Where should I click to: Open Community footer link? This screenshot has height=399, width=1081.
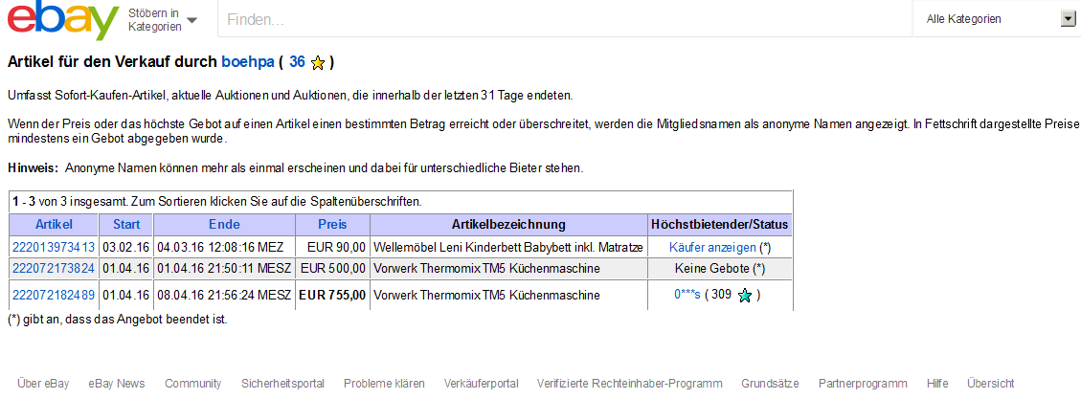[193, 383]
